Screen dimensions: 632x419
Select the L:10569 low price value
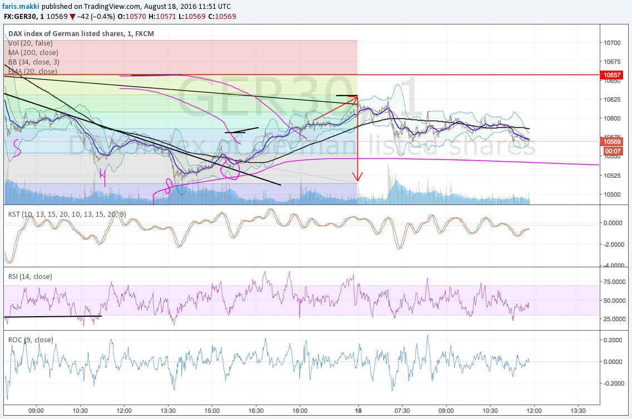[x=192, y=17]
